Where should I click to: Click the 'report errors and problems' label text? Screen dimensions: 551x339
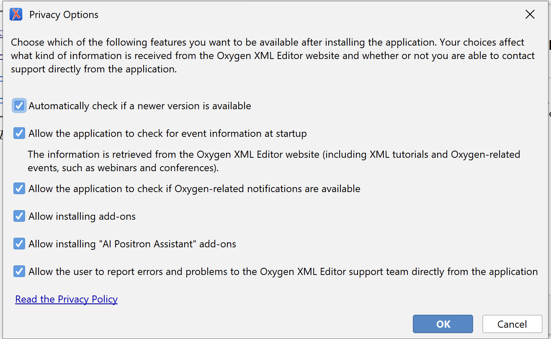[x=283, y=272]
